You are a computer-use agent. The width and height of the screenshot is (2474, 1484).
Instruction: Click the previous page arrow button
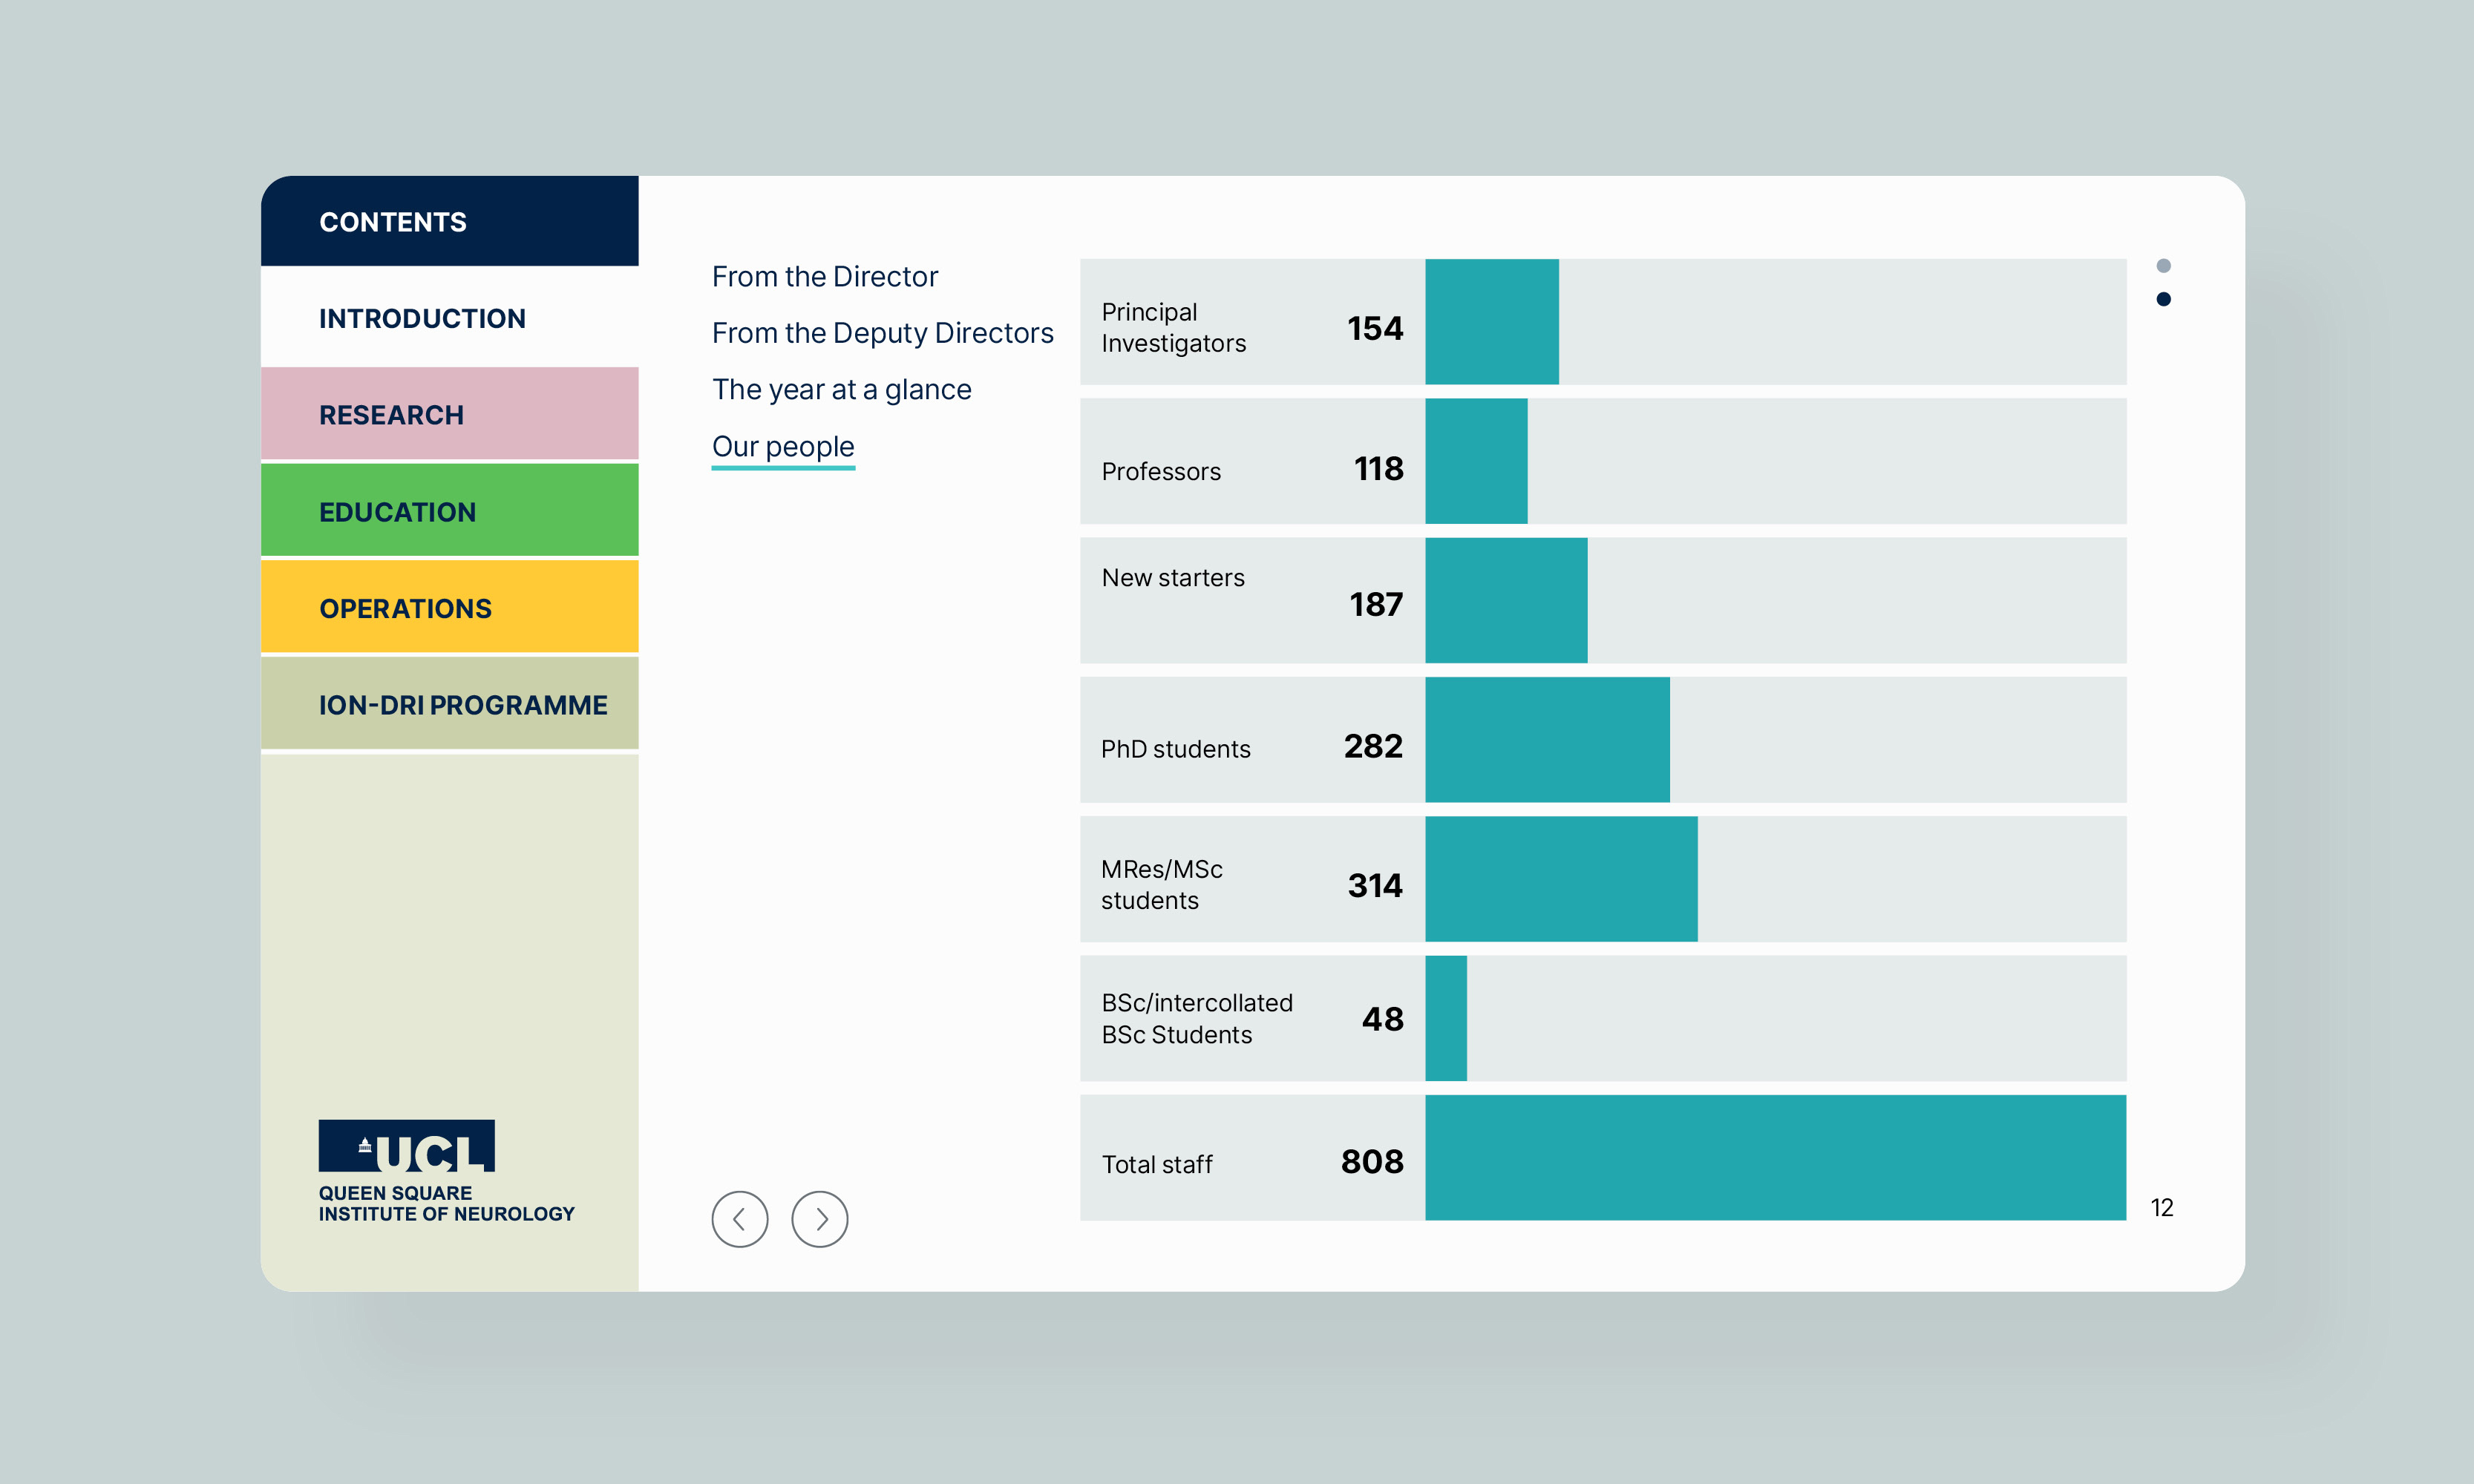pos(739,1219)
